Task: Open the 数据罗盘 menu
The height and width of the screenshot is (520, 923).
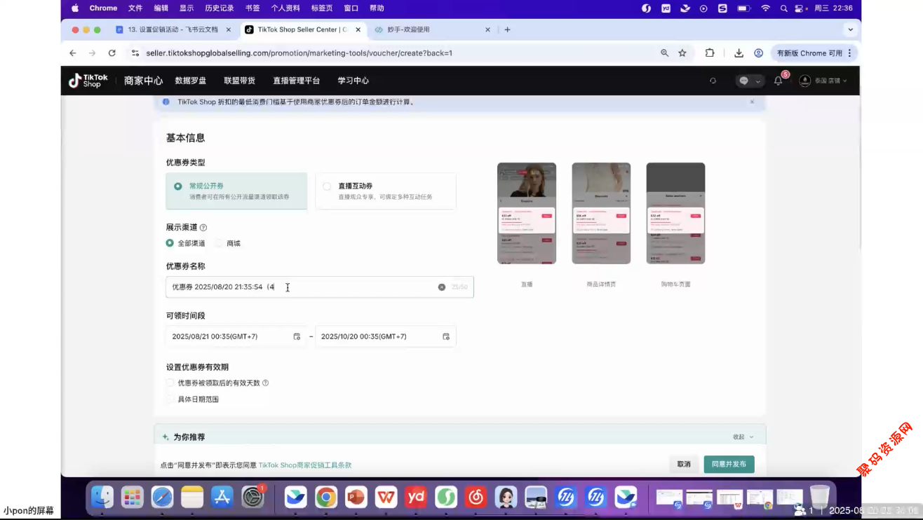Action: click(191, 81)
